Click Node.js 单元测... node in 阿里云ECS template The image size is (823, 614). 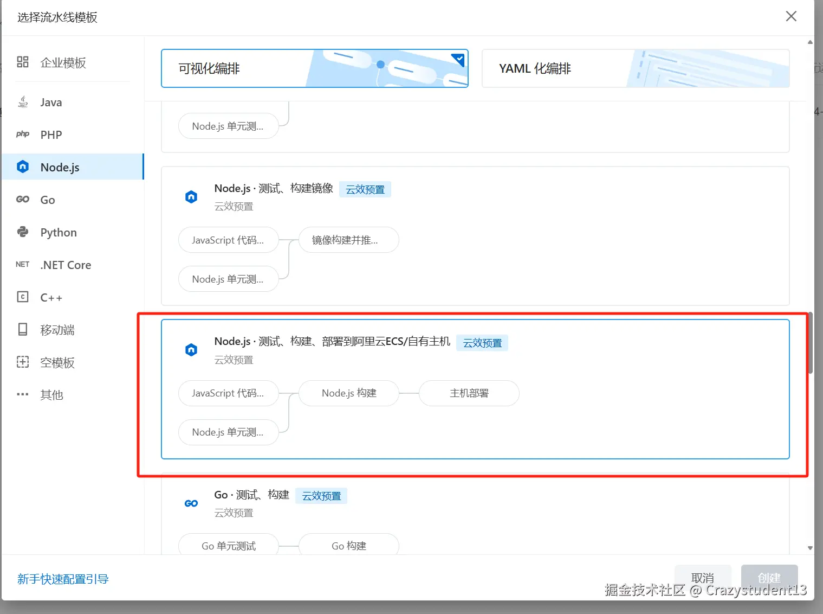coord(229,432)
